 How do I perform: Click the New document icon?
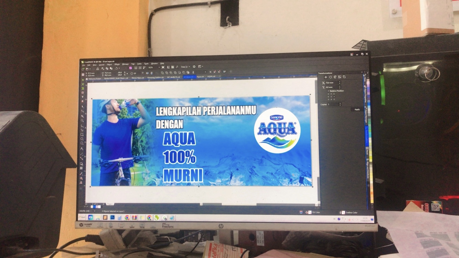(83, 69)
